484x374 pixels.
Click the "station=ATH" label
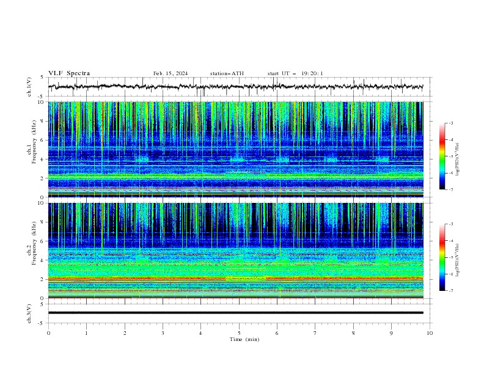coord(227,73)
